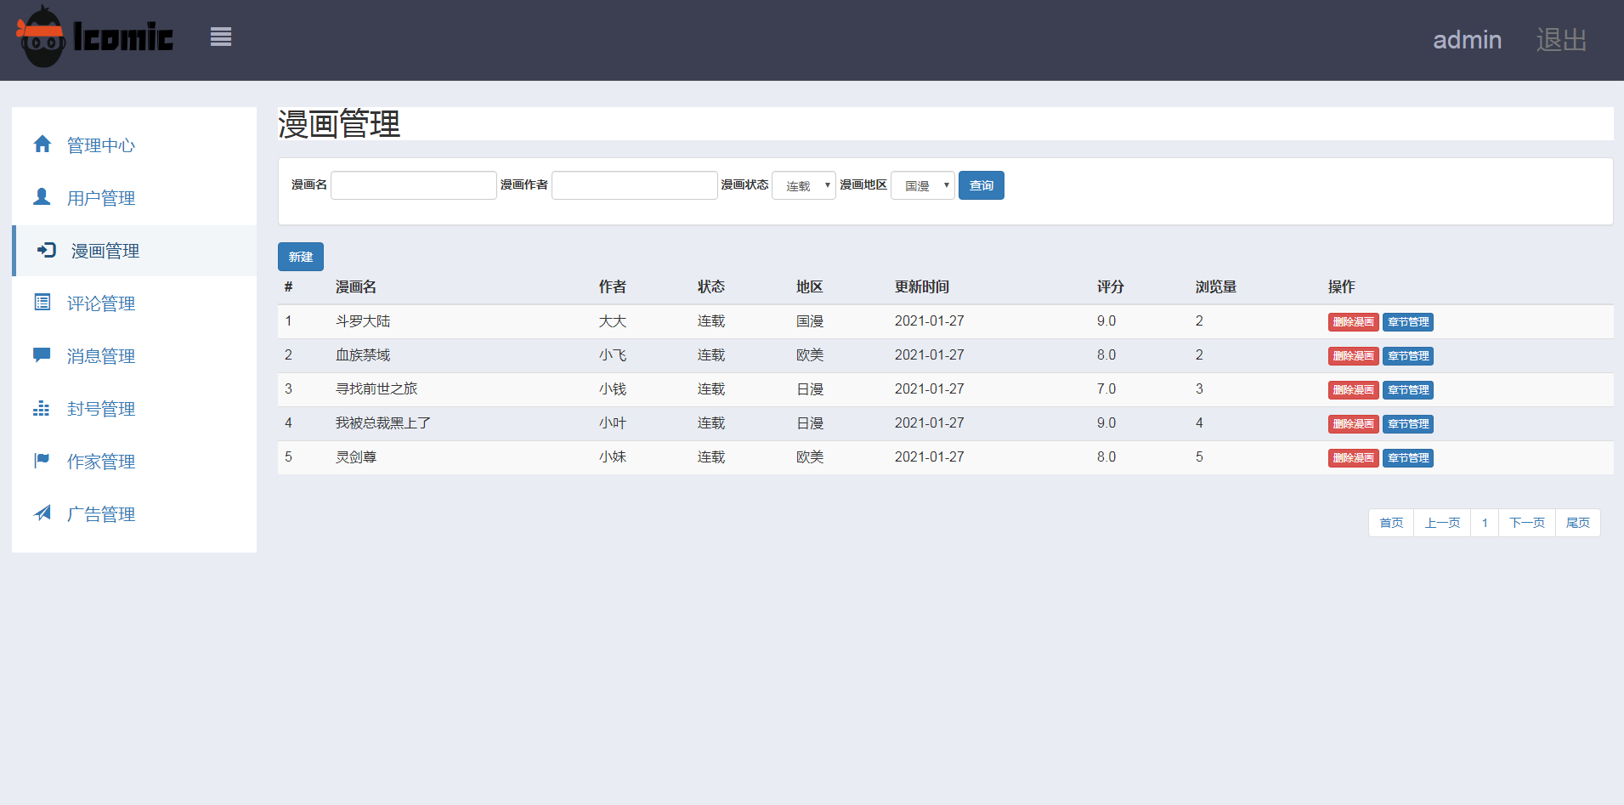Click the comic name 斗罗大陆

363,321
